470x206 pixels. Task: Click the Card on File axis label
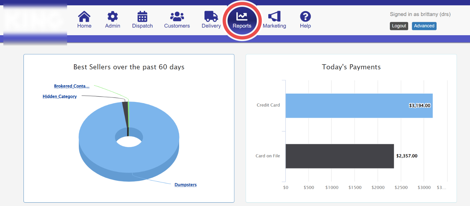pyautogui.click(x=268, y=156)
